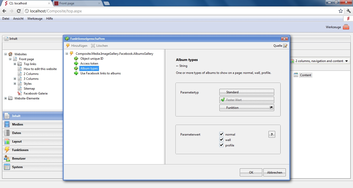Viewport: 353px width, 188px height.
Task: Collapse the Websites tree node
Action: (x=6, y=54)
